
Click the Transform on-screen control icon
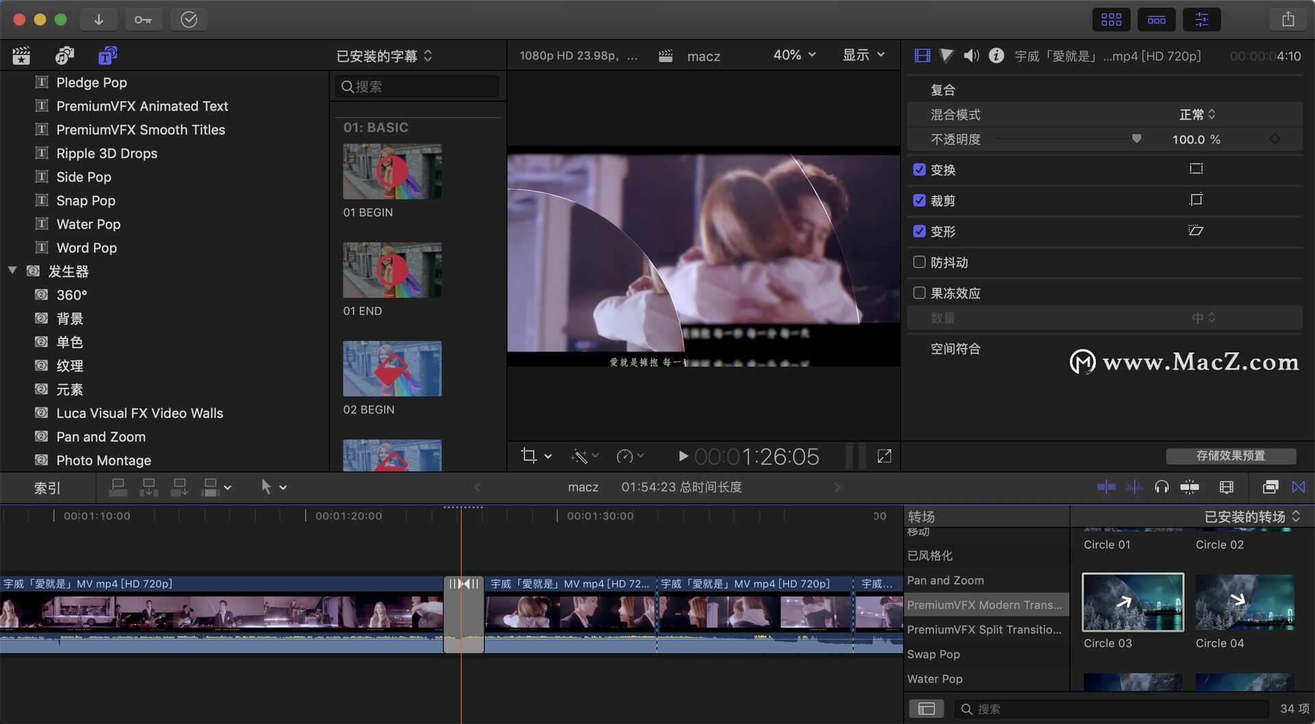(x=1196, y=169)
